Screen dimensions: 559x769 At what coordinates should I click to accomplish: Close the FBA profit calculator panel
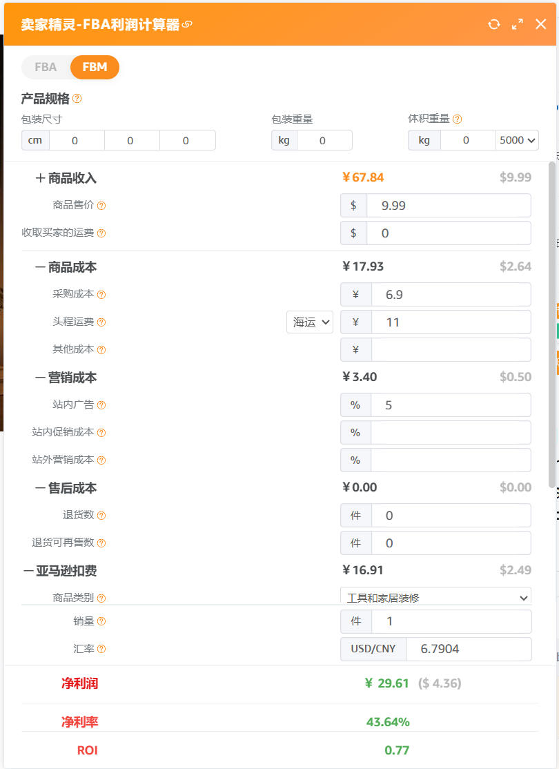point(541,24)
